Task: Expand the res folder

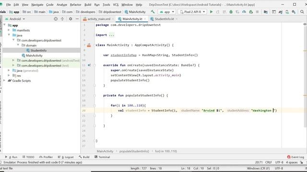Action: 9,75
